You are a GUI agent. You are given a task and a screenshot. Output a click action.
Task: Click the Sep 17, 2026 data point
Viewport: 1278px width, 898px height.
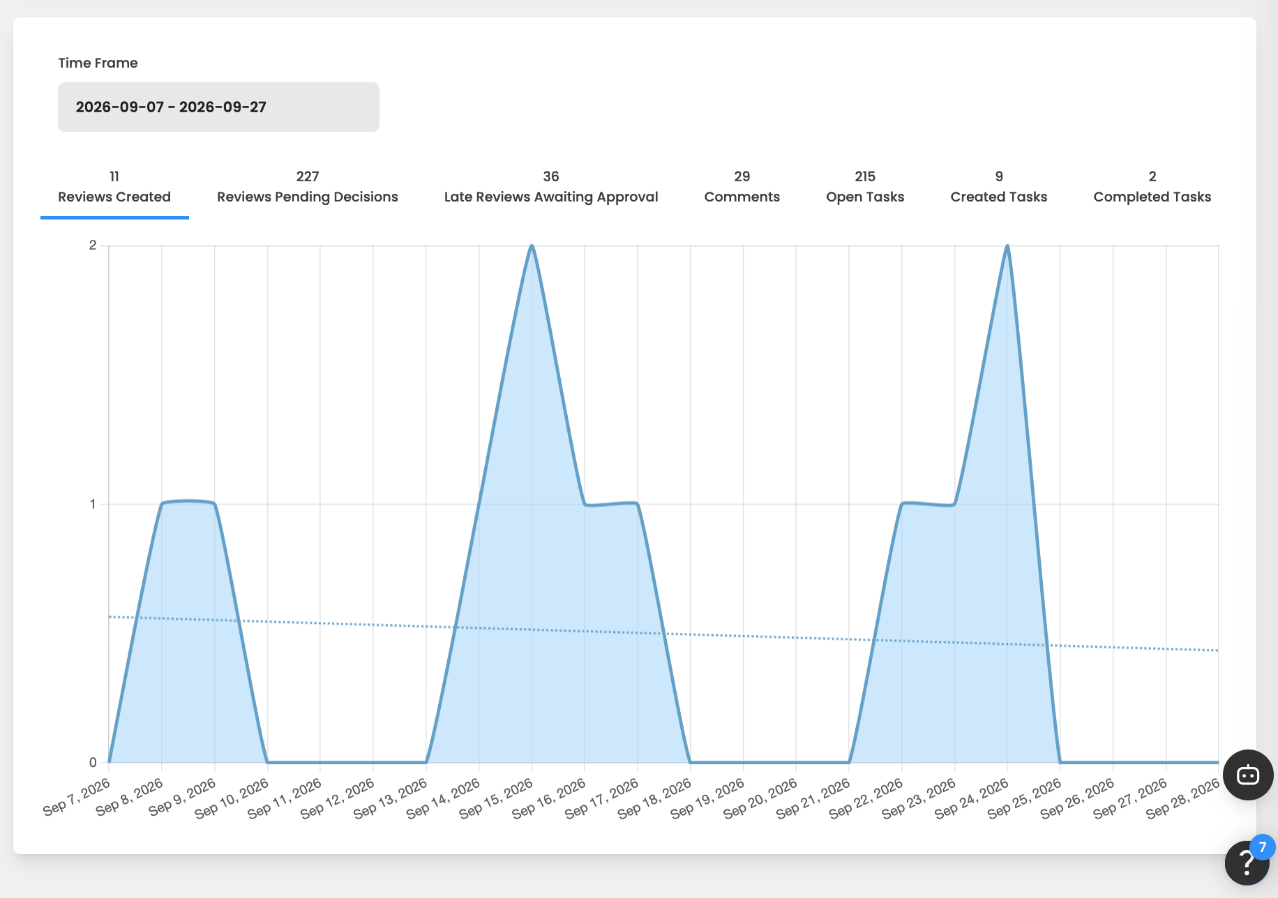[x=638, y=503]
